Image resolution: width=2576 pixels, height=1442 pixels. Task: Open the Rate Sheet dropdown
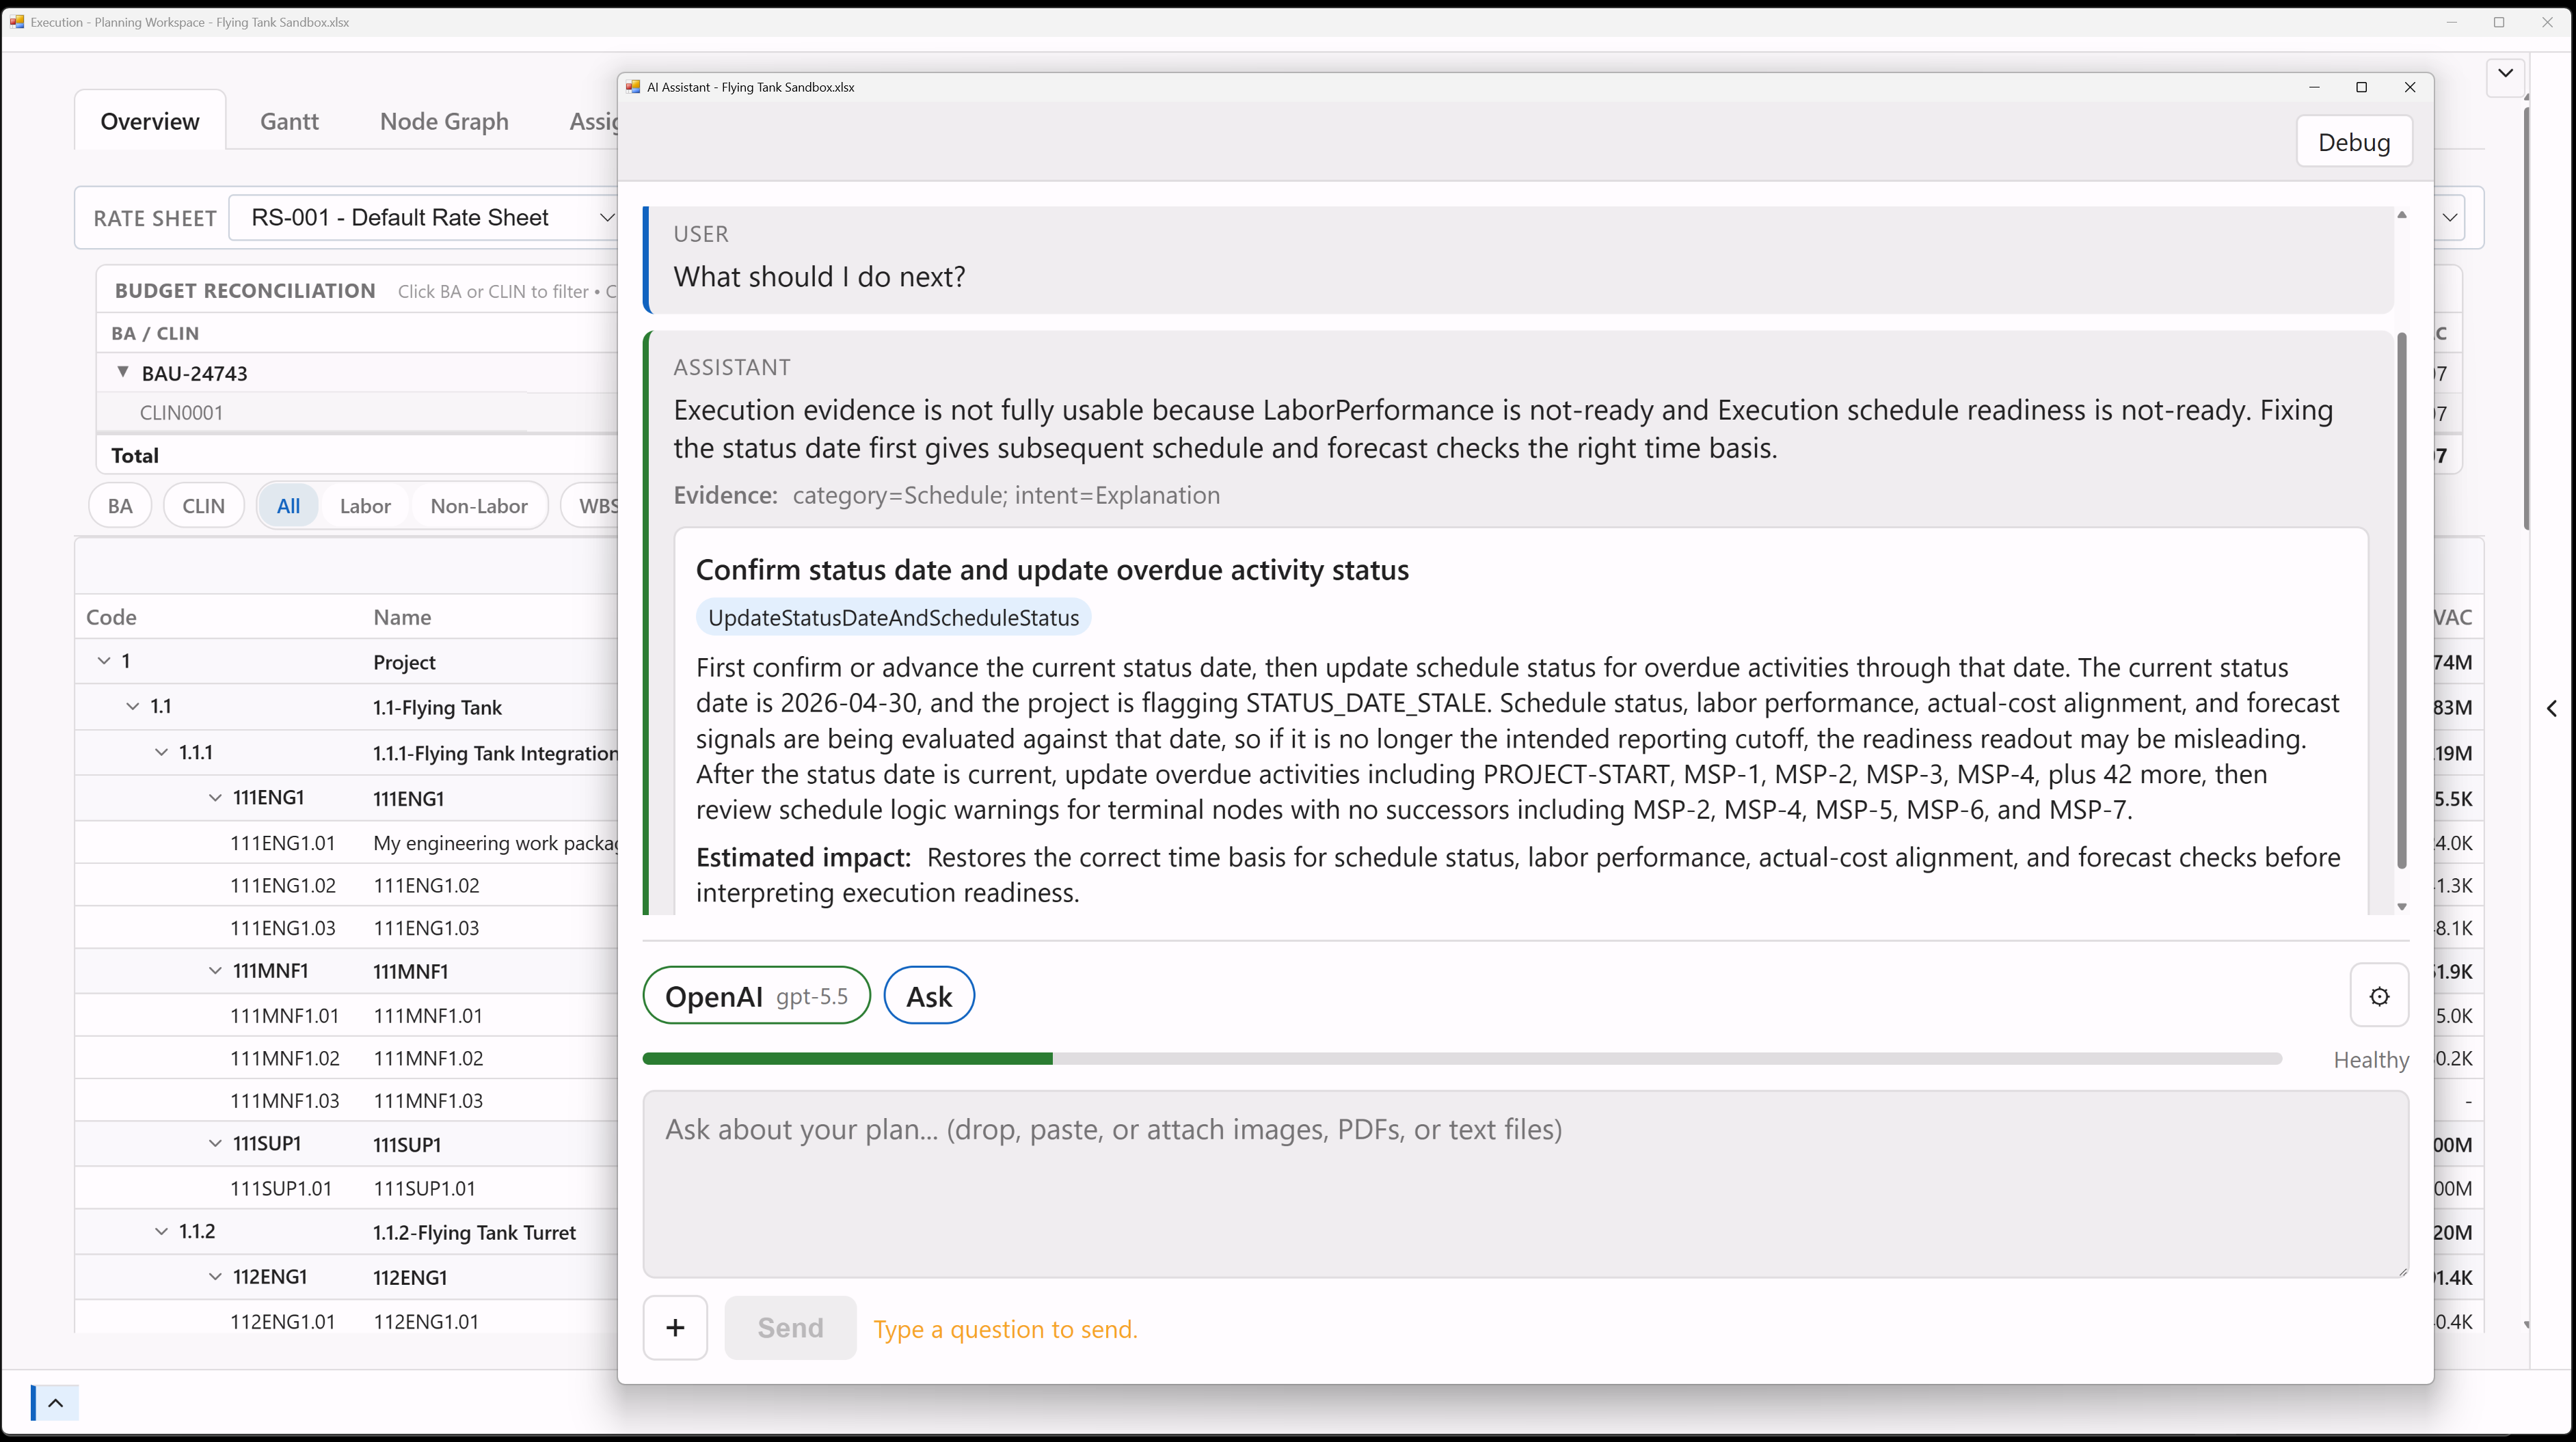click(424, 218)
